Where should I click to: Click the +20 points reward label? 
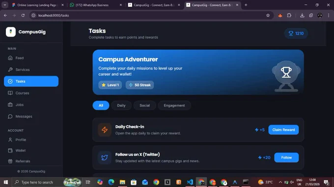[x=264, y=158]
